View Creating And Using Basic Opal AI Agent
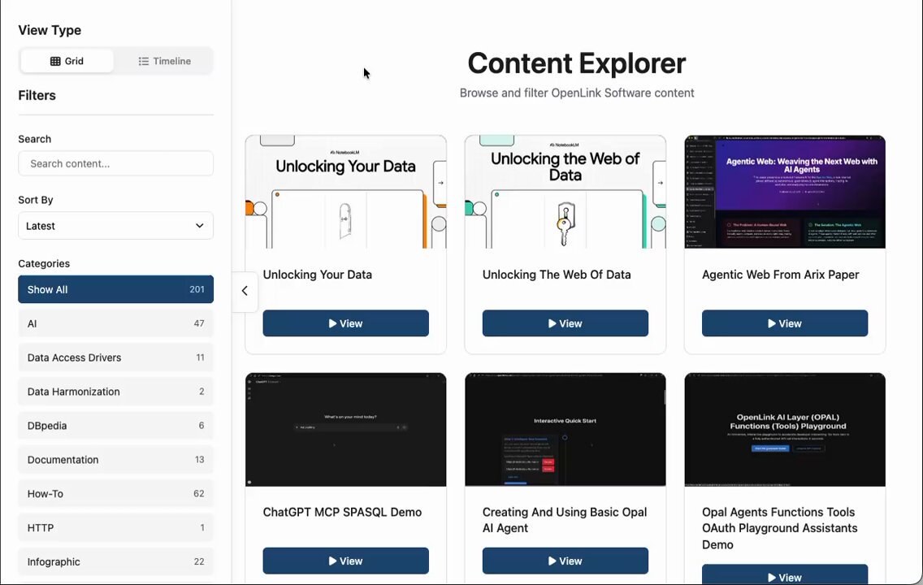The width and height of the screenshot is (923, 585). tap(565, 561)
